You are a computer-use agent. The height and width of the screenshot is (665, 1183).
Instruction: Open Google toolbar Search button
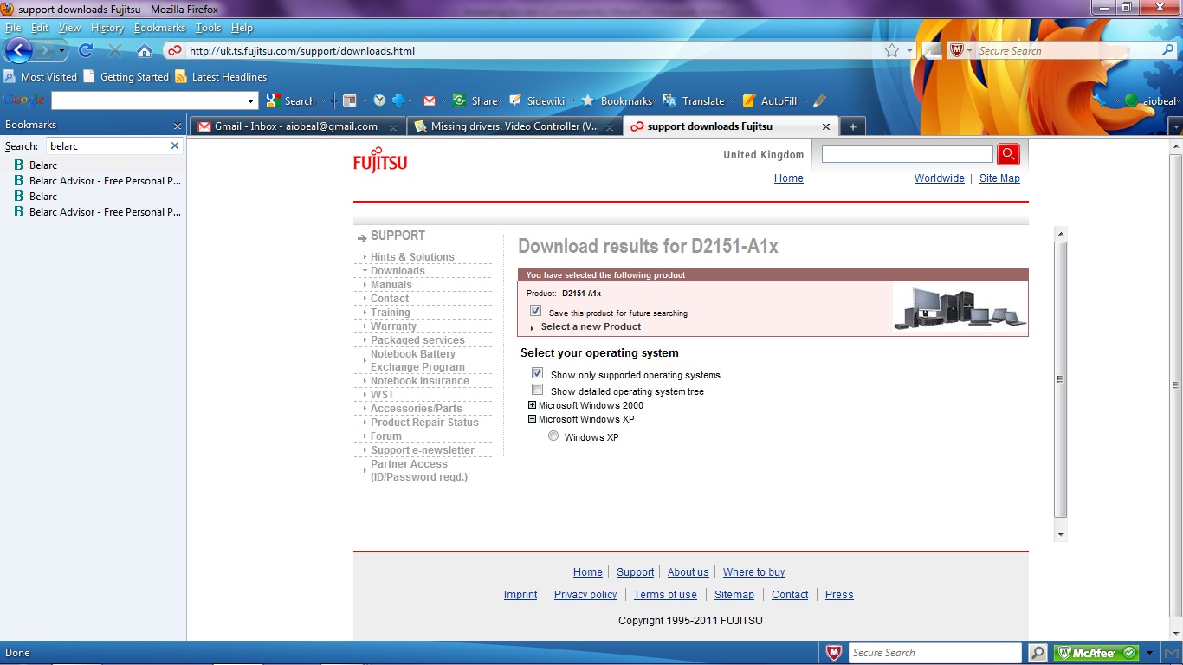tap(291, 100)
